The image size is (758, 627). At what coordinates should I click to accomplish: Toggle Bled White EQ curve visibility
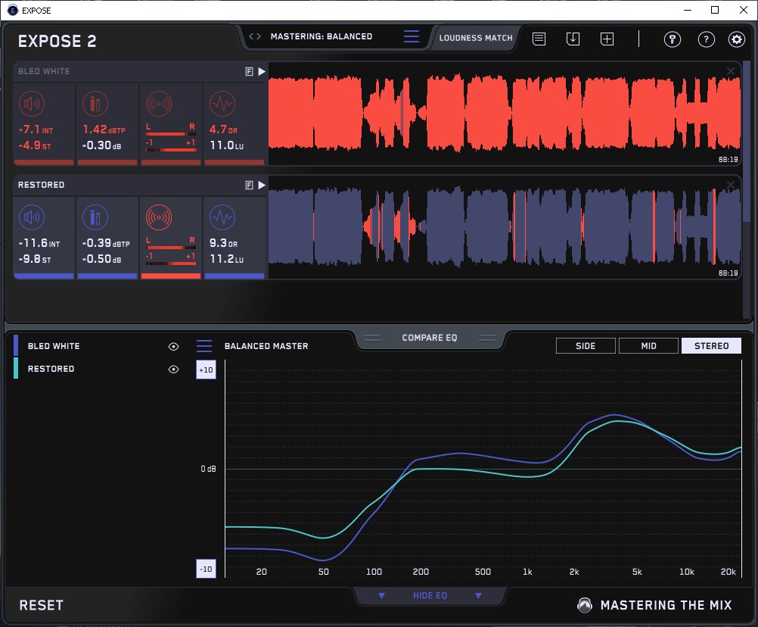(173, 346)
